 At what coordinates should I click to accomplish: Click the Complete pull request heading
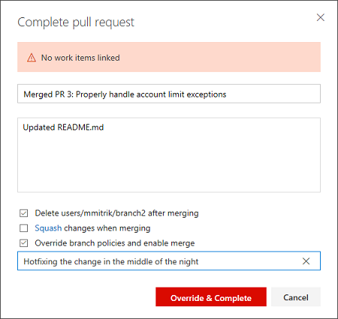[76, 23]
